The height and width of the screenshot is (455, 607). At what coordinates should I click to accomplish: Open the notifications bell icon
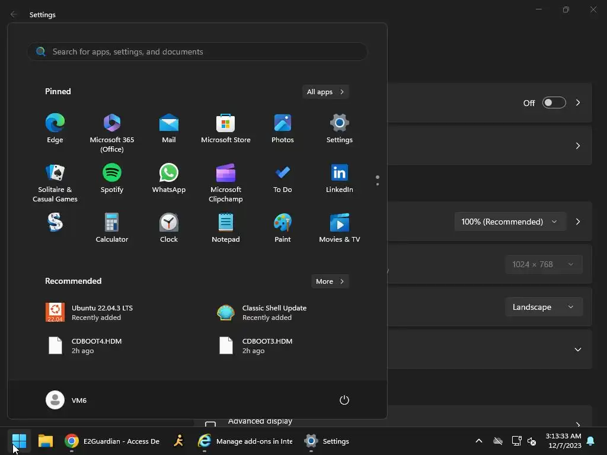[x=591, y=441]
